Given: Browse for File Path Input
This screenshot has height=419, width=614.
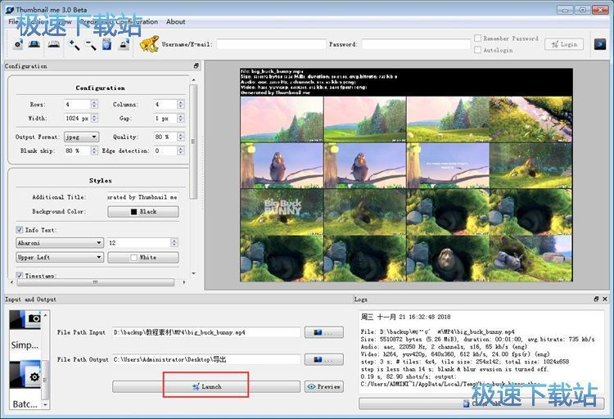Looking at the screenshot, I should [x=324, y=332].
